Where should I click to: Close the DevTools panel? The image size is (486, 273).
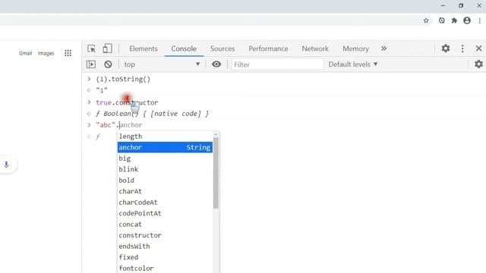478,49
